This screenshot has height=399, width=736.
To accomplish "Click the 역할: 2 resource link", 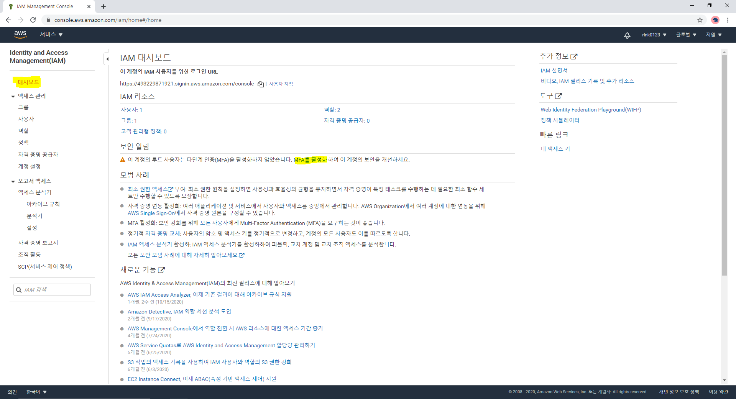I will [x=332, y=110].
